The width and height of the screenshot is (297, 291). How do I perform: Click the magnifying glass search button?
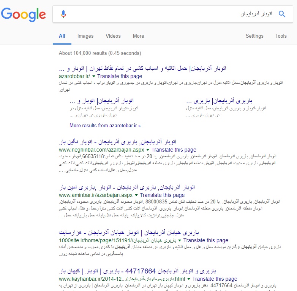point(282,14)
